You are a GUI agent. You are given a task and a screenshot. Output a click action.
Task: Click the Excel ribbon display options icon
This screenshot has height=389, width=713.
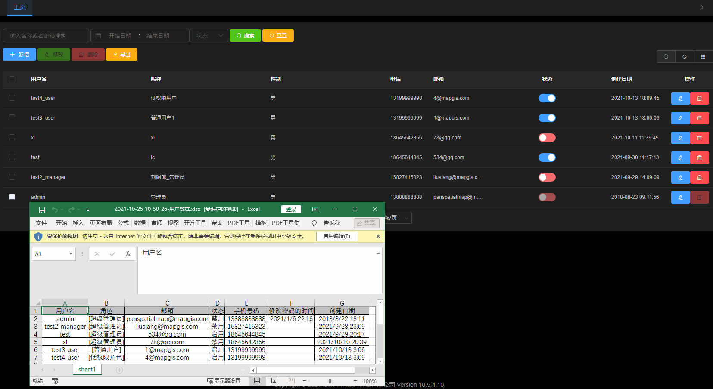315,209
